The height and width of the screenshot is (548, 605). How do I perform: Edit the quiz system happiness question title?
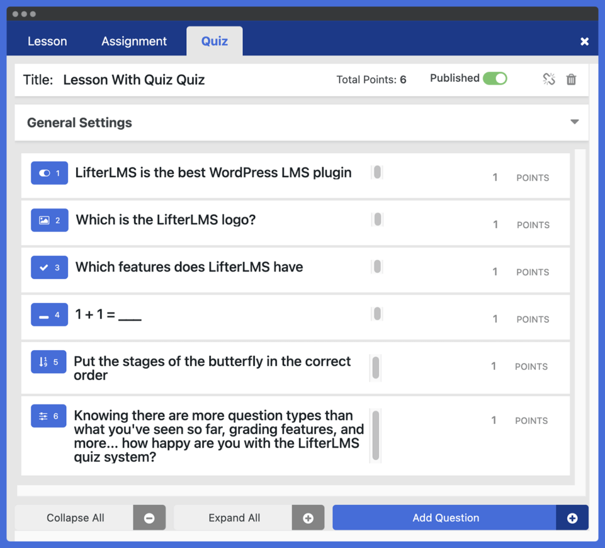click(219, 436)
